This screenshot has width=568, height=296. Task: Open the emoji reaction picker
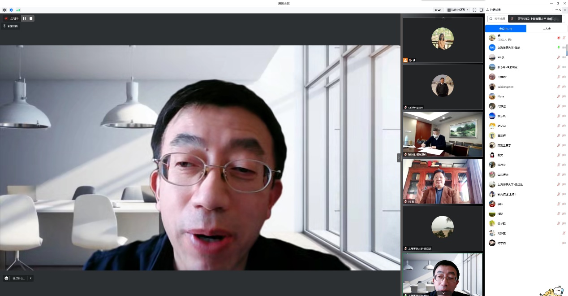coord(6,278)
